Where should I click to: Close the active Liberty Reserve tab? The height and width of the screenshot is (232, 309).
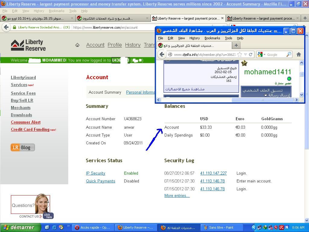click(x=222, y=18)
